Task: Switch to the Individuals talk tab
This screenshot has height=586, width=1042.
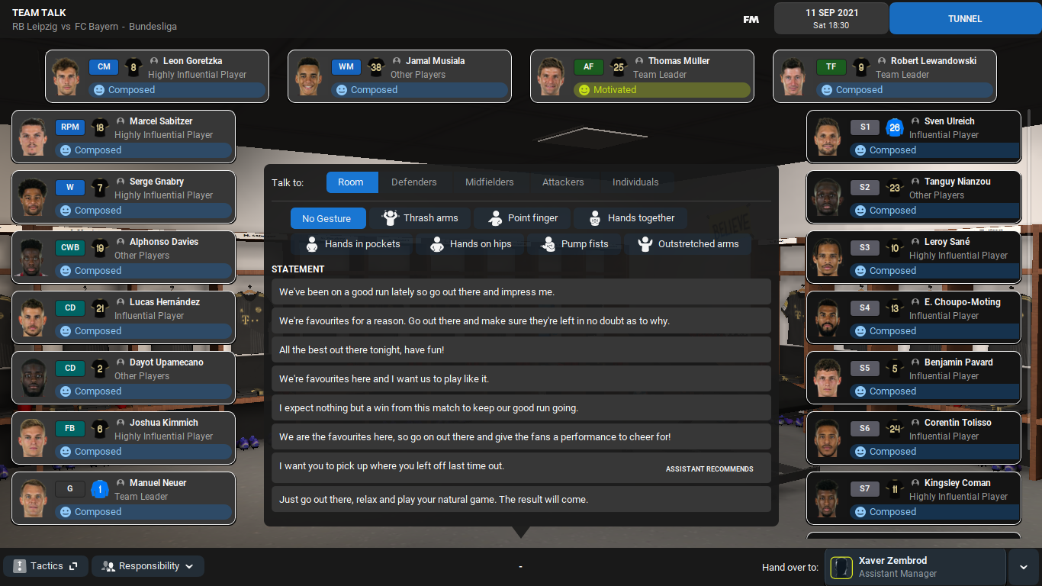Action: [635, 182]
